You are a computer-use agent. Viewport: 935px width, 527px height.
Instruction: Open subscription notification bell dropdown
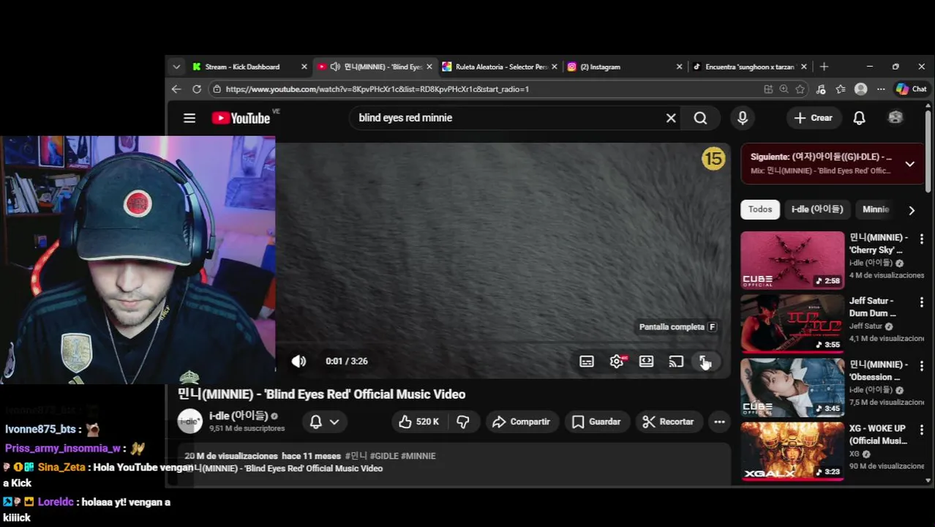click(325, 422)
